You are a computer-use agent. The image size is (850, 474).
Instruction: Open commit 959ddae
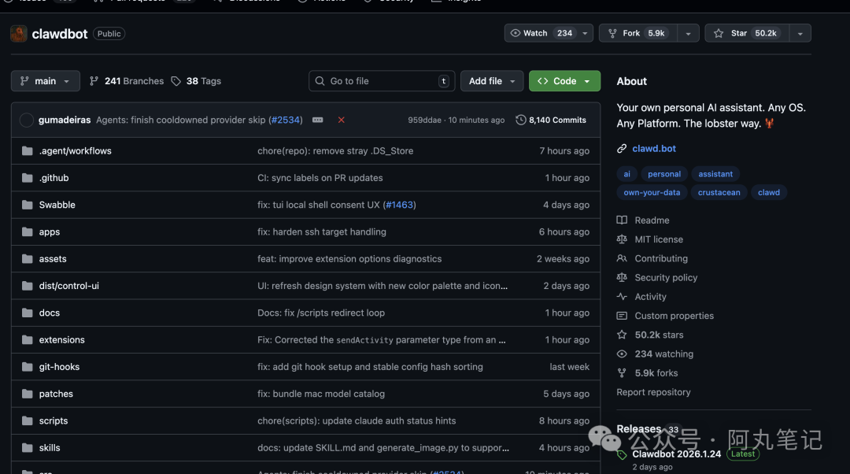click(x=424, y=120)
